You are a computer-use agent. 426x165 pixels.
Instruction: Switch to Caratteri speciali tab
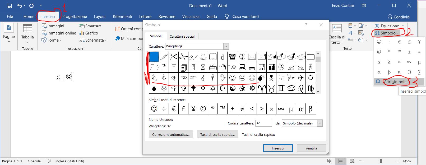tap(182, 36)
